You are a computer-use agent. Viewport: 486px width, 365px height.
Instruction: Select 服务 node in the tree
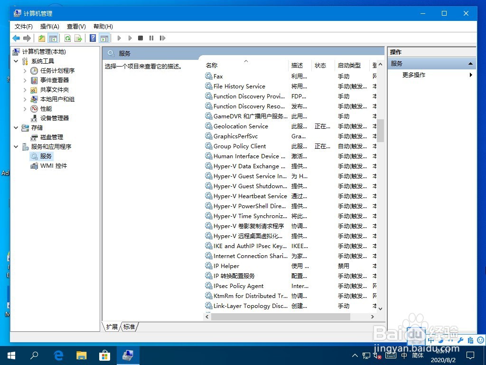[x=46, y=156]
